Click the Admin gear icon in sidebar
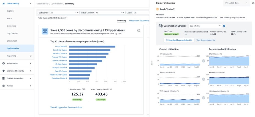This screenshot has width=255, height=117. [x=4, y=86]
